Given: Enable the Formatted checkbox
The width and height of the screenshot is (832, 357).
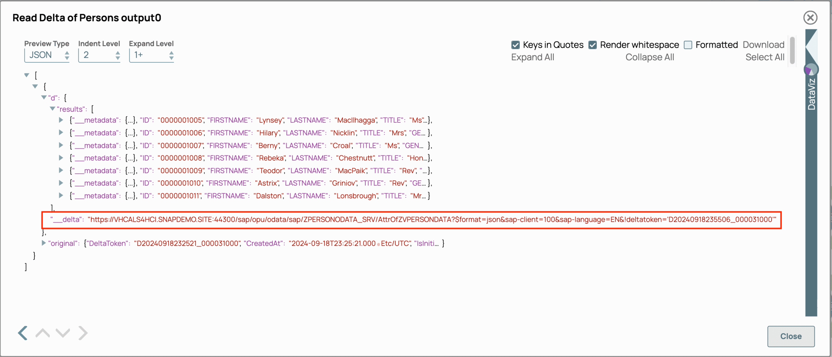Looking at the screenshot, I should point(688,45).
